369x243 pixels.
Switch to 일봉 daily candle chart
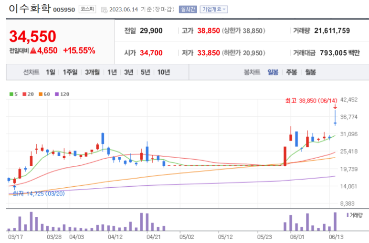[x=273, y=72]
